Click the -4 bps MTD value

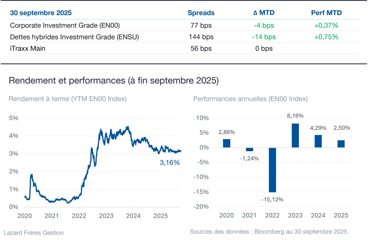(x=264, y=26)
